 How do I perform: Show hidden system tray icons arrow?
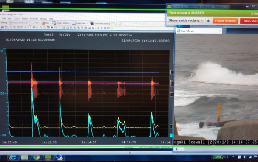tap(233, 157)
